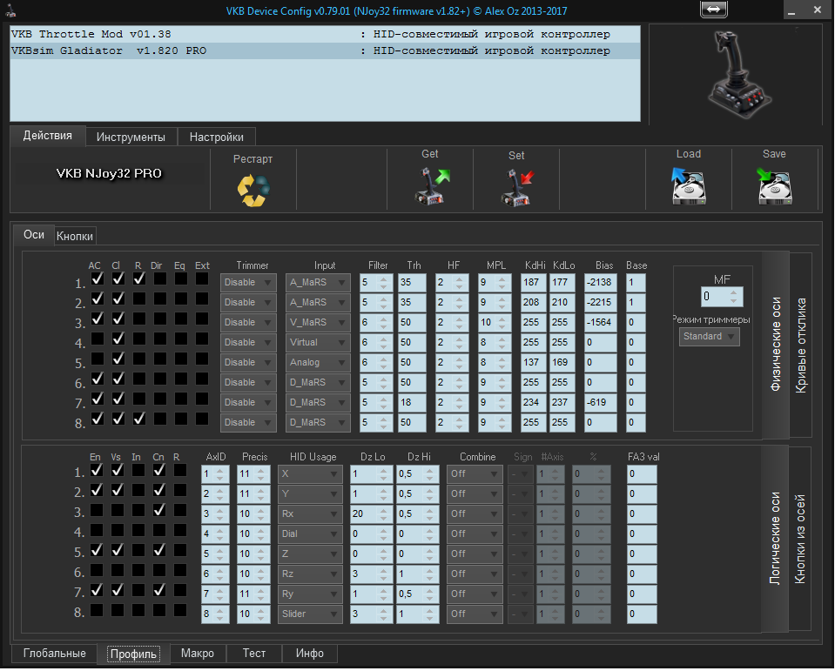Open Input dropdown Virtual for axis 4
The height and width of the screenshot is (671, 835).
click(318, 343)
